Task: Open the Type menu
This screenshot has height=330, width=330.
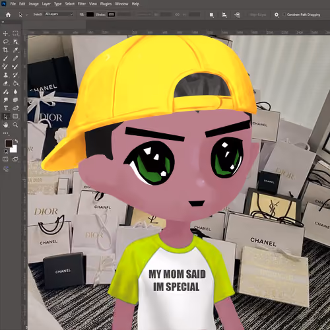Action: 57,4
